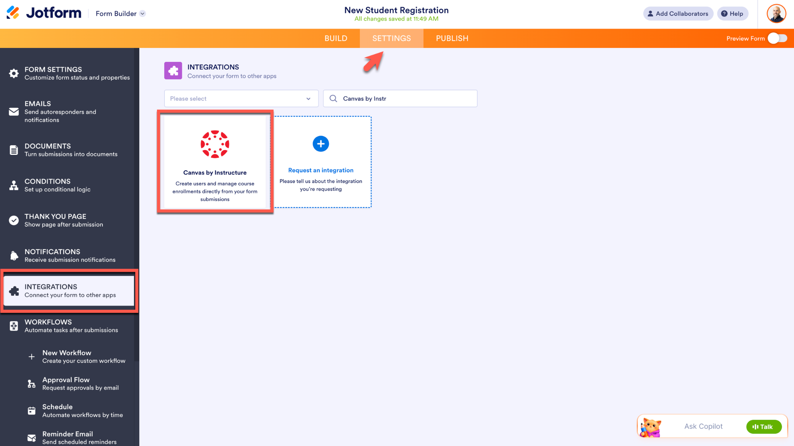This screenshot has height=446, width=794.
Task: Expand the Please select category dropdown
Action: click(241, 98)
